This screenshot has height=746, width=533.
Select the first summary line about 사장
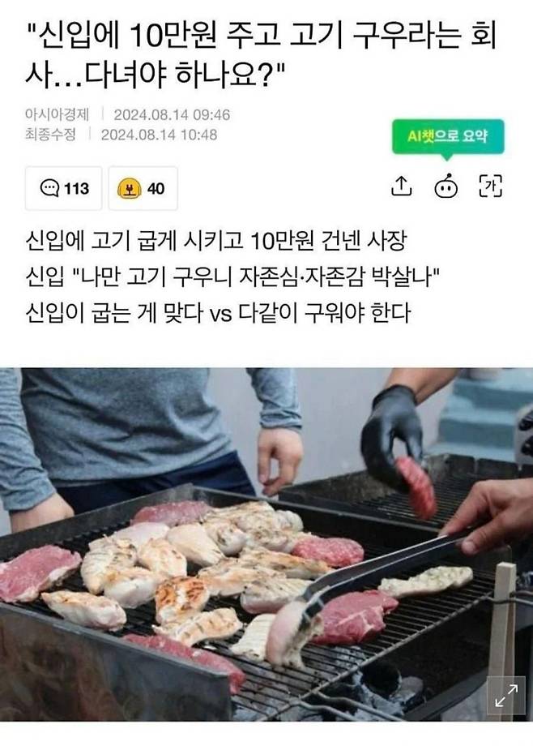click(x=216, y=241)
